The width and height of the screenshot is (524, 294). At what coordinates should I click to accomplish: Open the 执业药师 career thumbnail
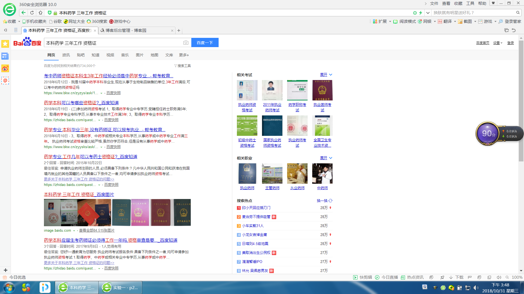(x=247, y=174)
